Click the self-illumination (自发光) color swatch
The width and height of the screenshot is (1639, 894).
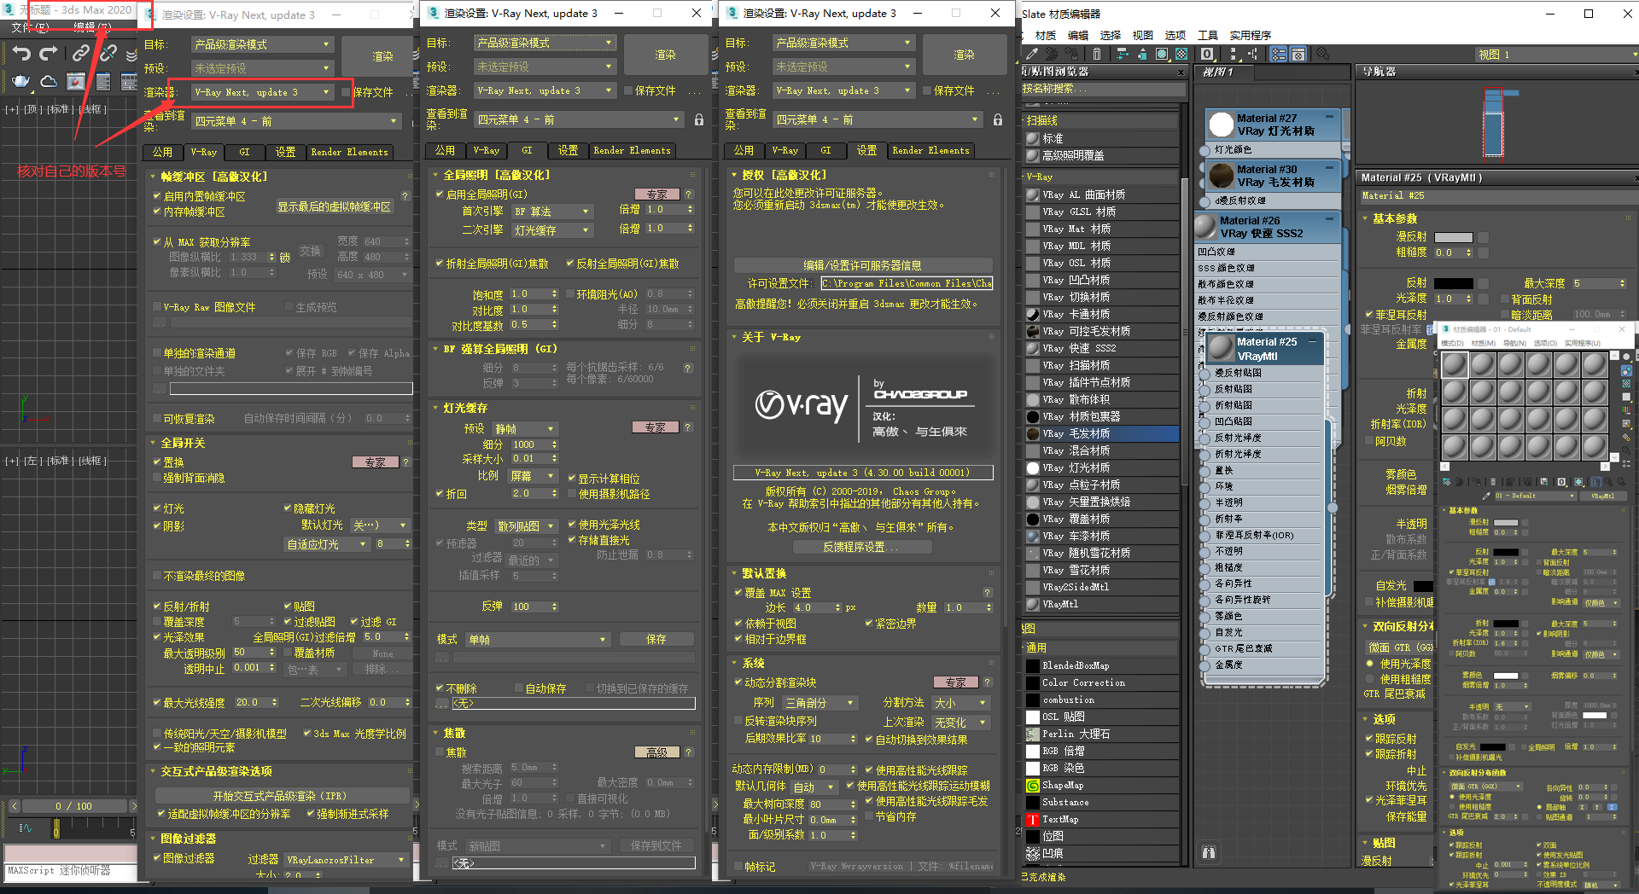(x=1423, y=586)
